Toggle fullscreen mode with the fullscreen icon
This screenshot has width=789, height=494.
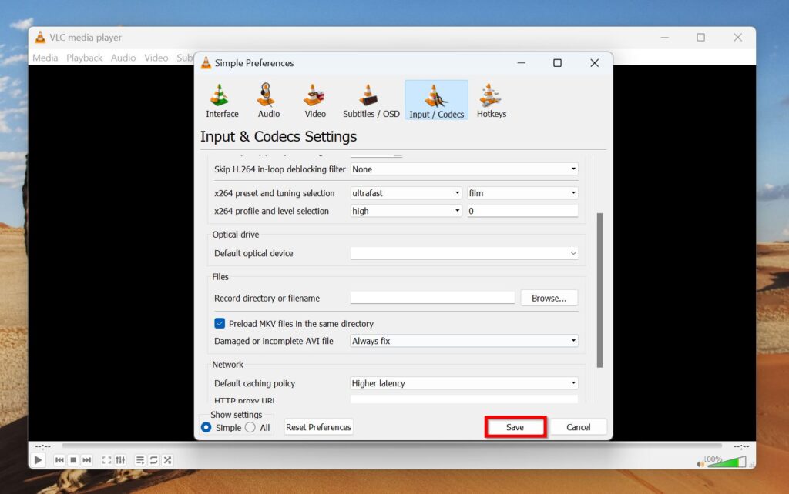pyautogui.click(x=106, y=459)
